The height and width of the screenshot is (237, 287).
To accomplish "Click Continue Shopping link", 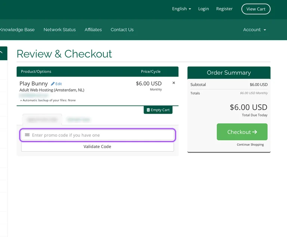I will point(250,145).
